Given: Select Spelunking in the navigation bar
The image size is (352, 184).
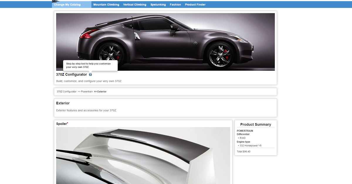Looking at the screenshot, I should (158, 5).
